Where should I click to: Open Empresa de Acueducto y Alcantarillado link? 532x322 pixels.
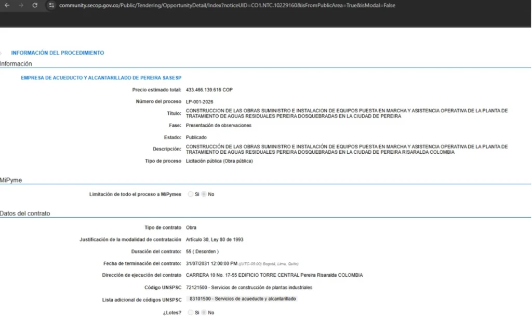tap(101, 78)
